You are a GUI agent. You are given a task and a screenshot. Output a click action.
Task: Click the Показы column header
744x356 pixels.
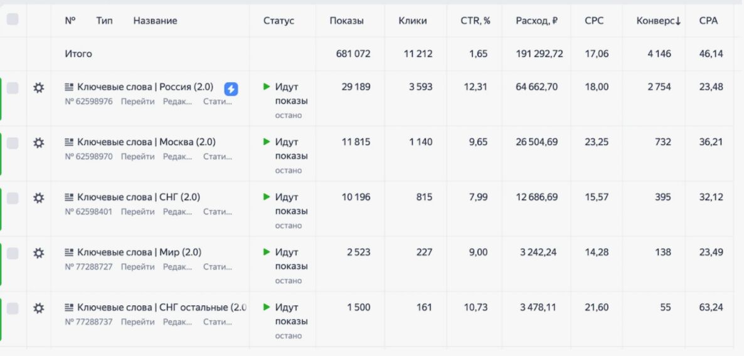click(x=347, y=21)
